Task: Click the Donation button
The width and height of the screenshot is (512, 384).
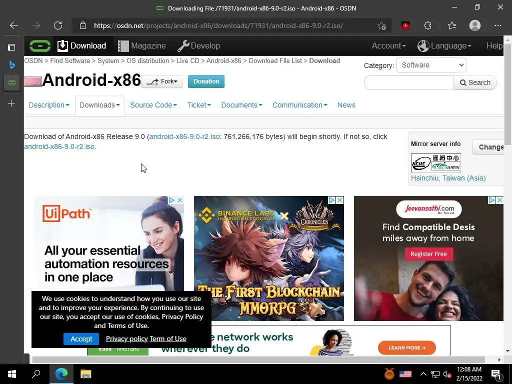Action: pyautogui.click(x=206, y=81)
